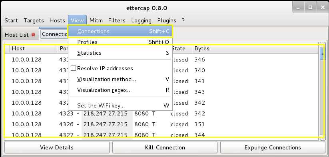The image size is (329, 157).
Task: Open the Start menu
Action: pyautogui.click(x=11, y=20)
